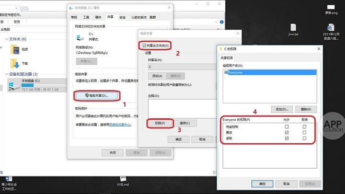Check the 更改 deny checkbox
This screenshot has height=194, width=345.
pyautogui.click(x=304, y=132)
